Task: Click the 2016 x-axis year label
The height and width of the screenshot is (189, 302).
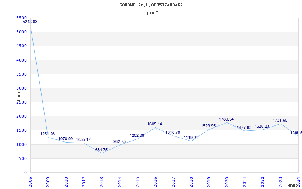Action: coord(155,182)
